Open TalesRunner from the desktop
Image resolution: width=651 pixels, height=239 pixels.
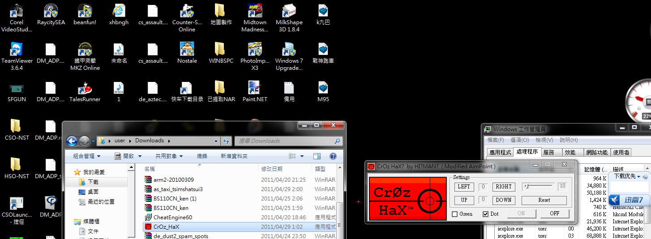(85, 91)
